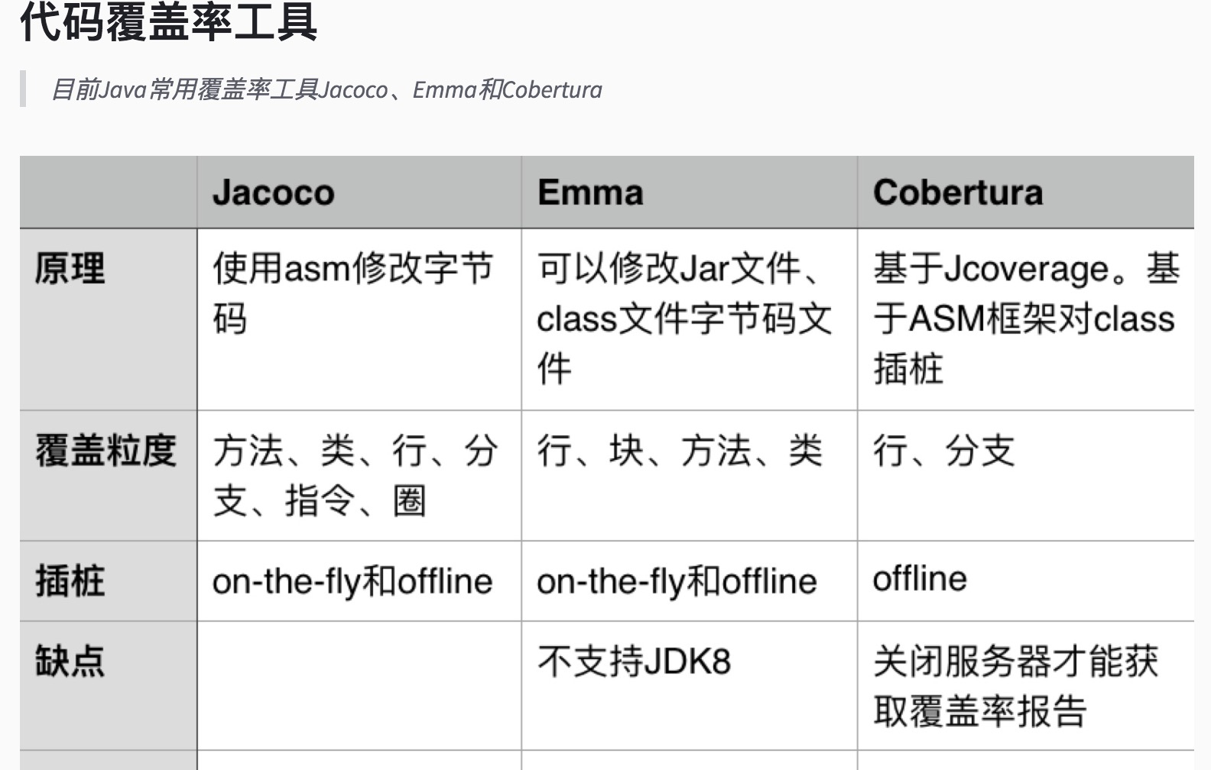
Task: Click cell 方法、类、行、分支、指令、圈
Action: coord(359,476)
